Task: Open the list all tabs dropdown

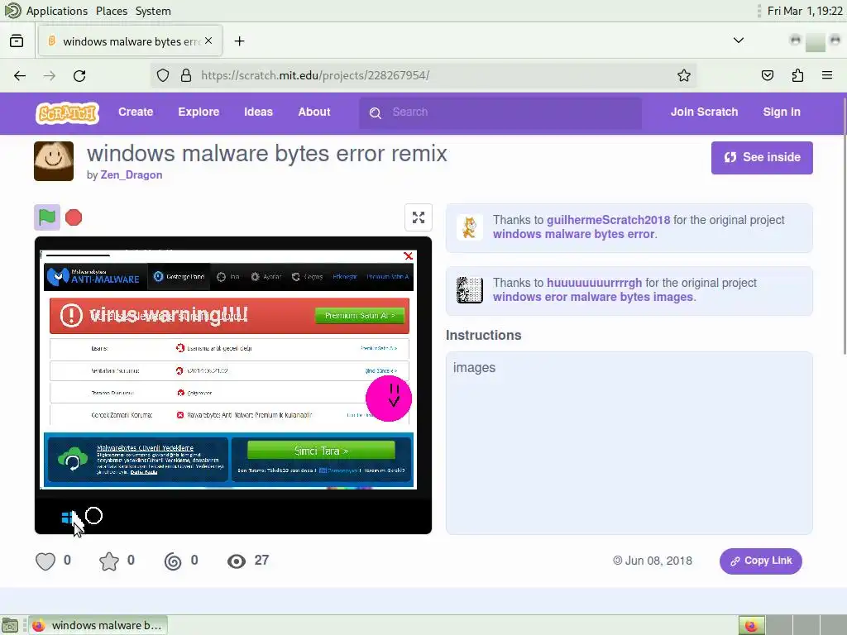Action: point(739,41)
